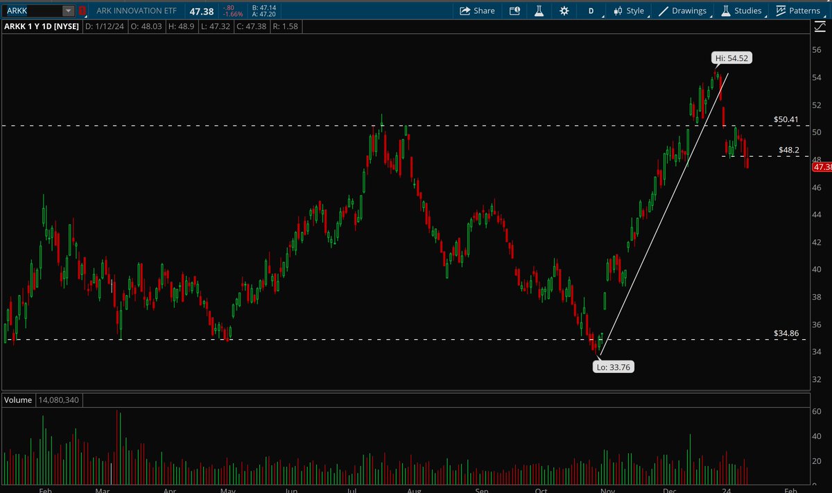Open the Style menu
832x493 pixels.
(630, 10)
